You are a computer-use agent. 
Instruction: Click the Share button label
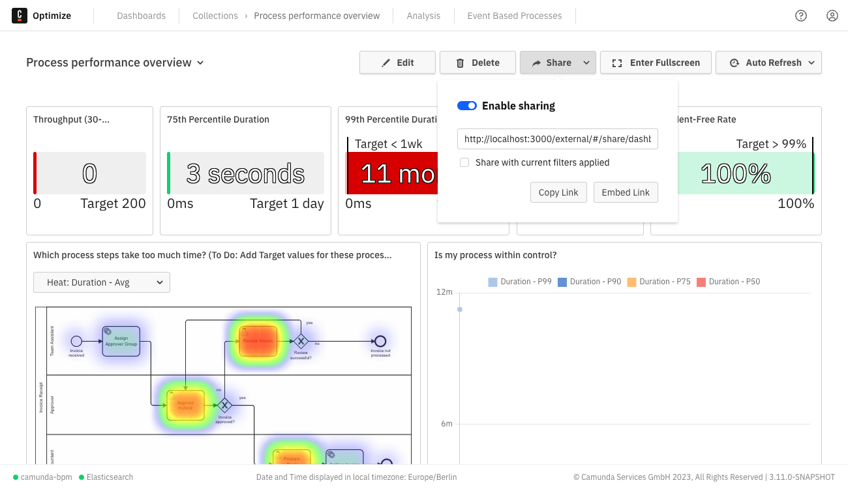click(x=559, y=63)
